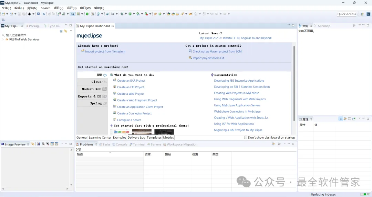Open MyEclipse 2023.1 news headline link
Screen dimensions: 372x197
[236, 38]
